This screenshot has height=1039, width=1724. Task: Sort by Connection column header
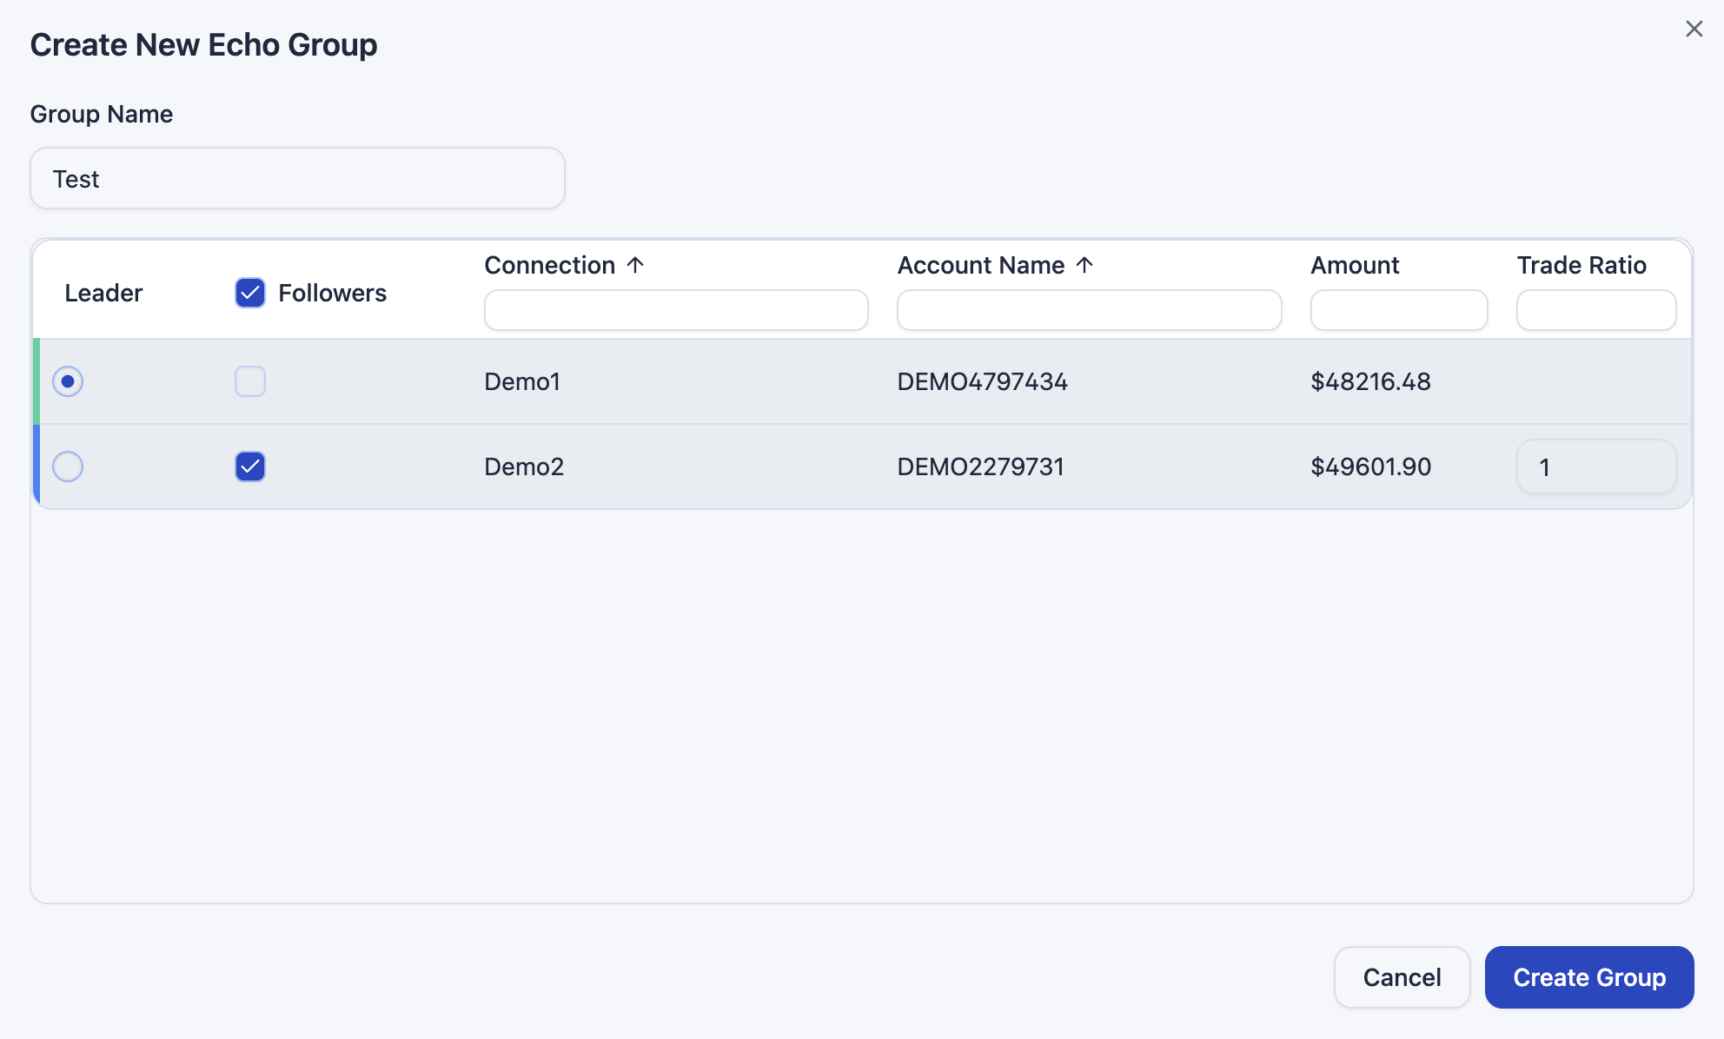click(x=550, y=265)
